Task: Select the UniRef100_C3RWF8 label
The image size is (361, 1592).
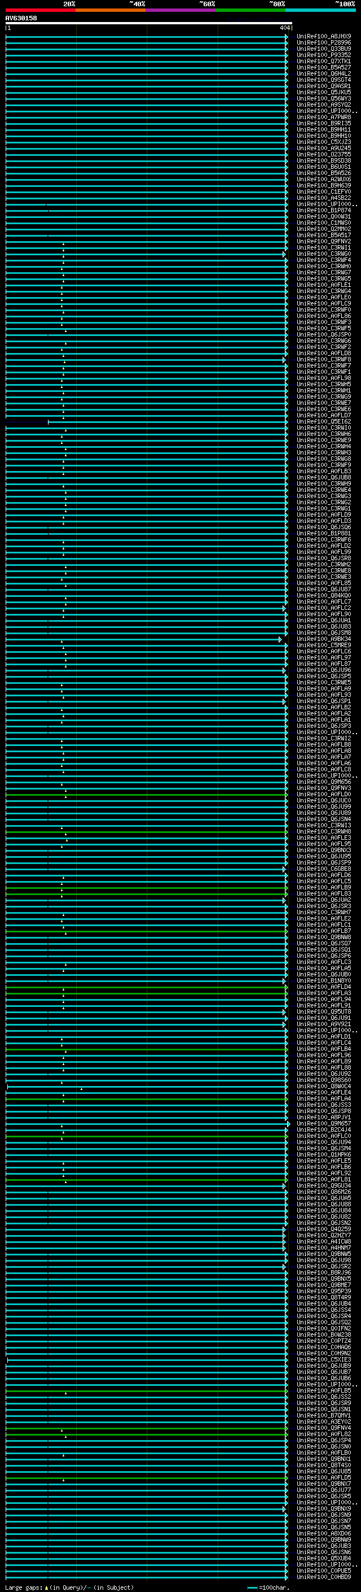Action: 324,359
